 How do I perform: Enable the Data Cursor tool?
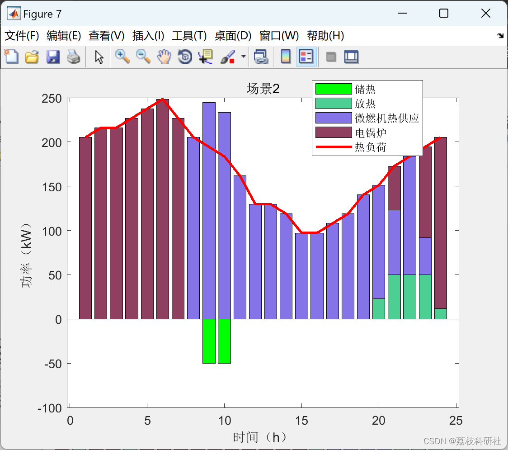coord(206,57)
